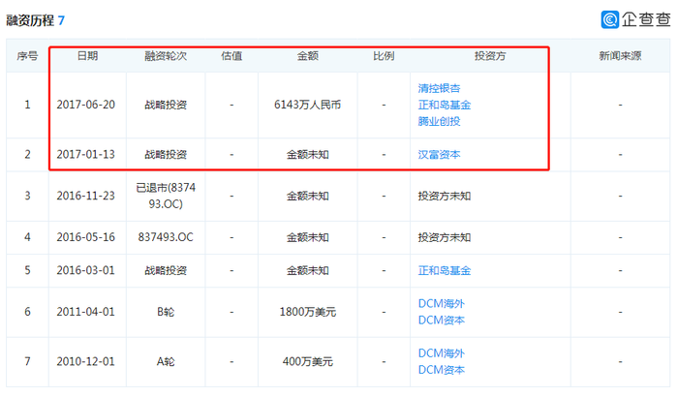Click the 837493.OC round cell in row 4
The height and width of the screenshot is (397, 678).
(166, 237)
